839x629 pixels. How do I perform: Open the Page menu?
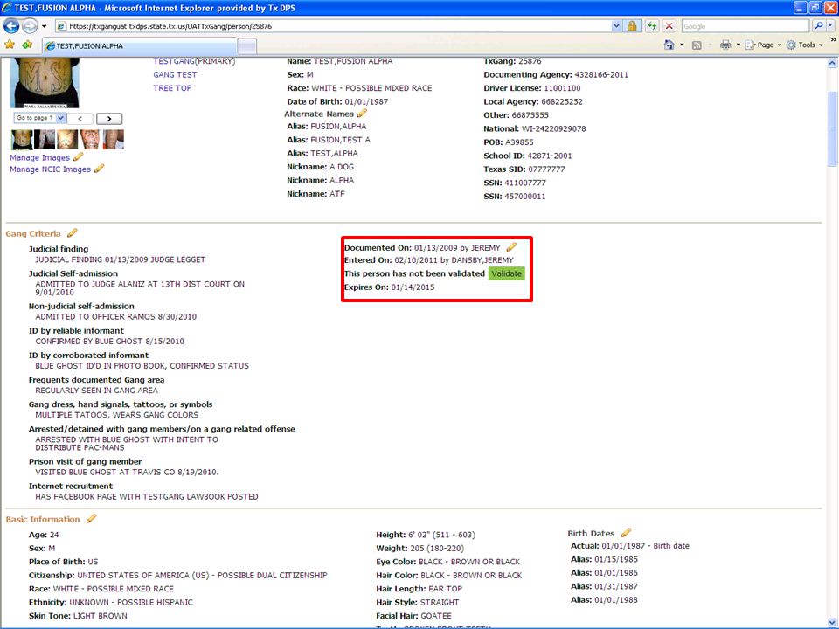(764, 45)
